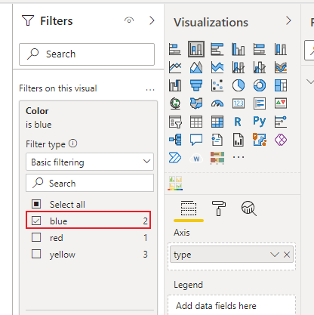314x315 pixels.
Task: Choose the slicer visual
Action: tap(175, 122)
